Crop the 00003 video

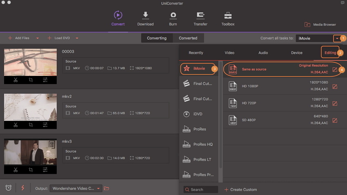tap(31, 80)
